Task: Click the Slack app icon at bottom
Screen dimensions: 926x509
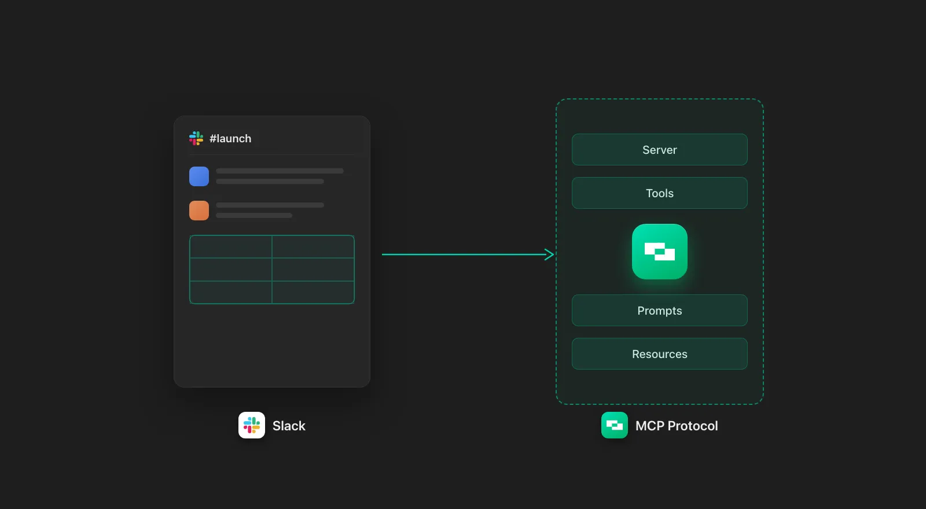Action: pos(252,425)
